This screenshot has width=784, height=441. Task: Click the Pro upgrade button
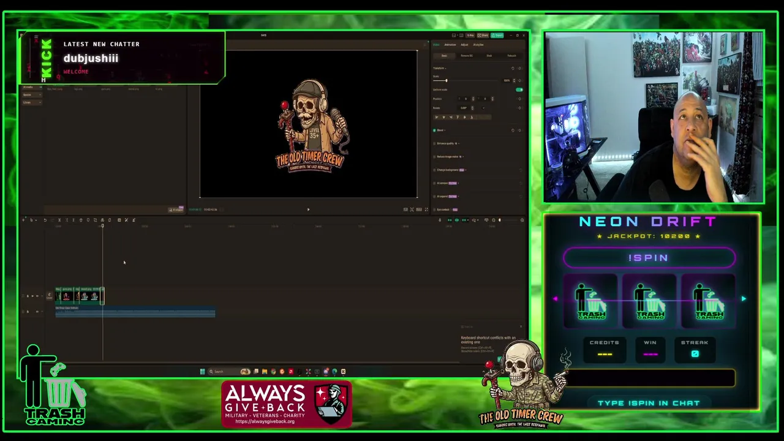470,36
